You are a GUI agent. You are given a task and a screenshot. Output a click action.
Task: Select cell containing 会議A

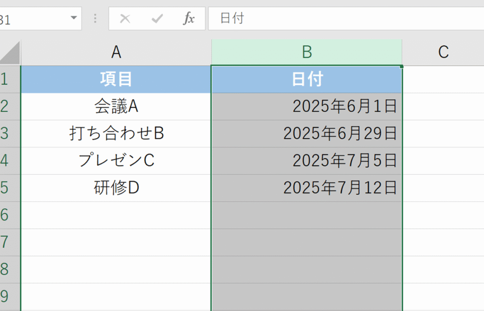pos(116,107)
